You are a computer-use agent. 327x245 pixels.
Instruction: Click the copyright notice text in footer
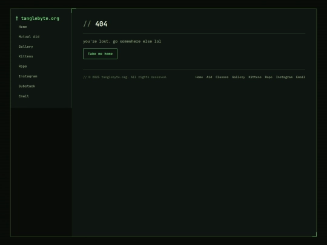(125, 77)
